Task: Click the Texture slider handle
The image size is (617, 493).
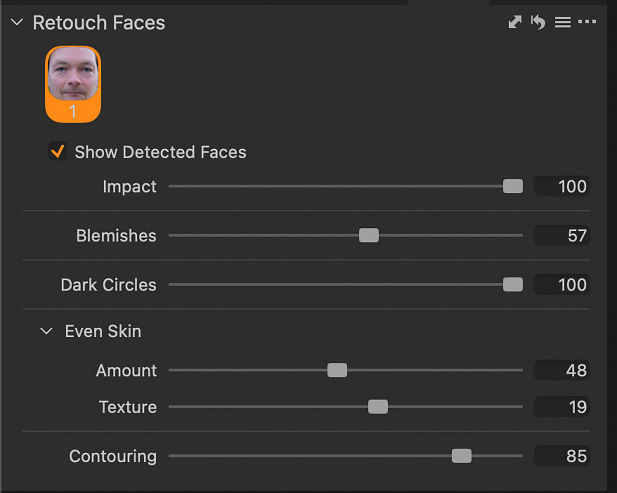Action: pyautogui.click(x=378, y=407)
